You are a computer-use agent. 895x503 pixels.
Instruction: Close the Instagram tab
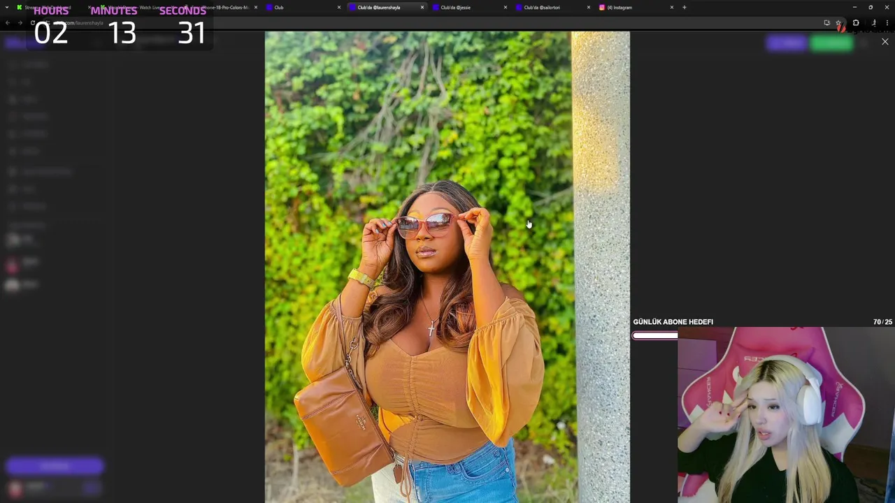672,8
